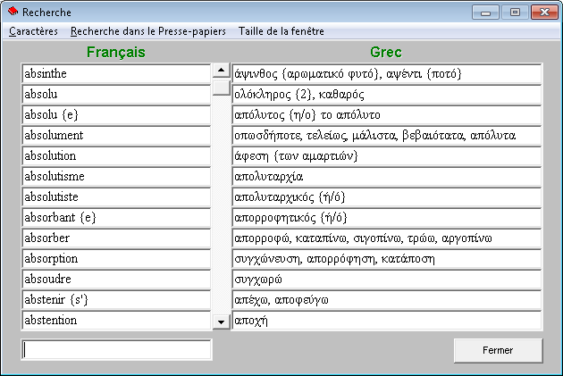Maximize the Recherche window
This screenshot has width=563, height=376.
tap(515, 13)
